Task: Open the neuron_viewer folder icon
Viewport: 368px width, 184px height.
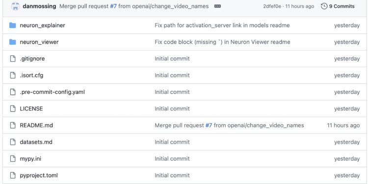Action: (12, 42)
